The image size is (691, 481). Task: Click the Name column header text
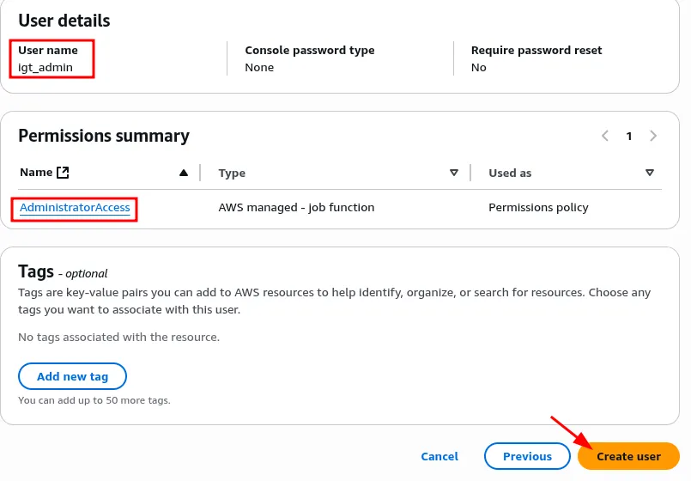(36, 173)
